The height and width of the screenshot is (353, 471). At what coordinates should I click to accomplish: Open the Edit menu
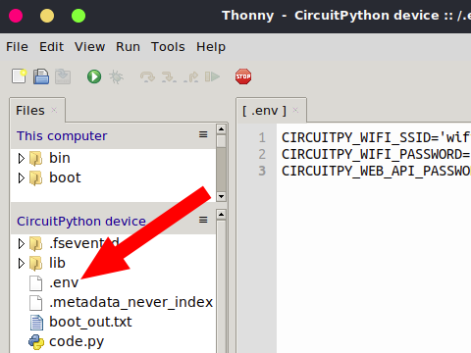(x=51, y=47)
